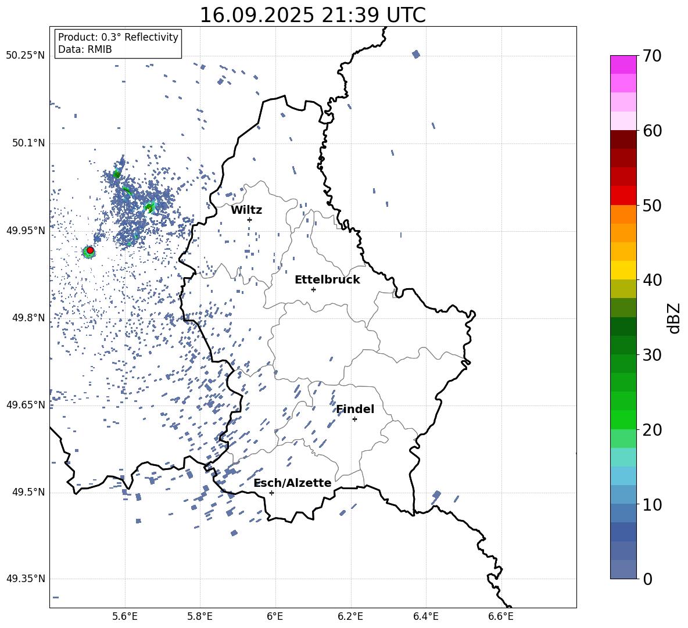Click the 6.6°E longitude label
Viewport: 688px width, 628px height.
(x=501, y=616)
